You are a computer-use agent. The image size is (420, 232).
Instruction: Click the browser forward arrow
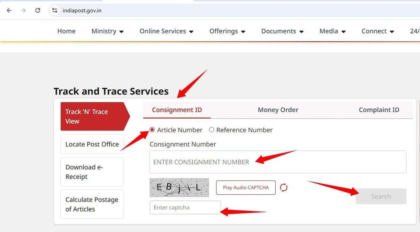tap(23, 10)
